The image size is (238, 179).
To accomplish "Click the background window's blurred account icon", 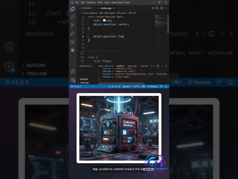I will click(x=9, y=46).
